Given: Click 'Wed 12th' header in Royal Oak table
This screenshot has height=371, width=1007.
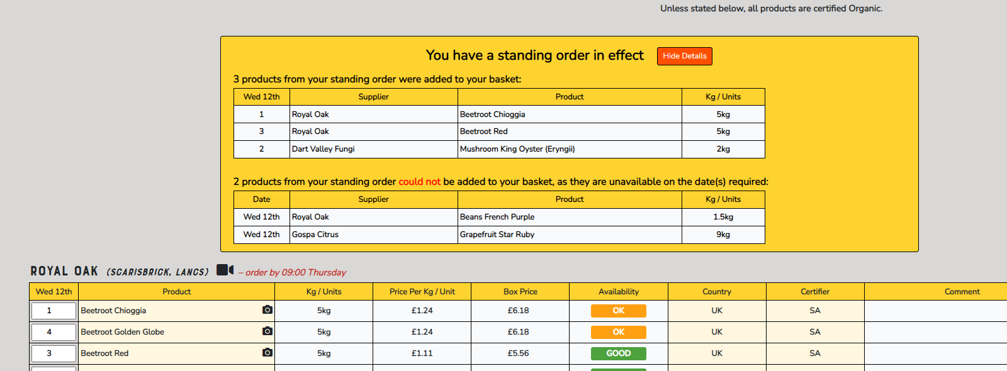Looking at the screenshot, I should coord(53,292).
